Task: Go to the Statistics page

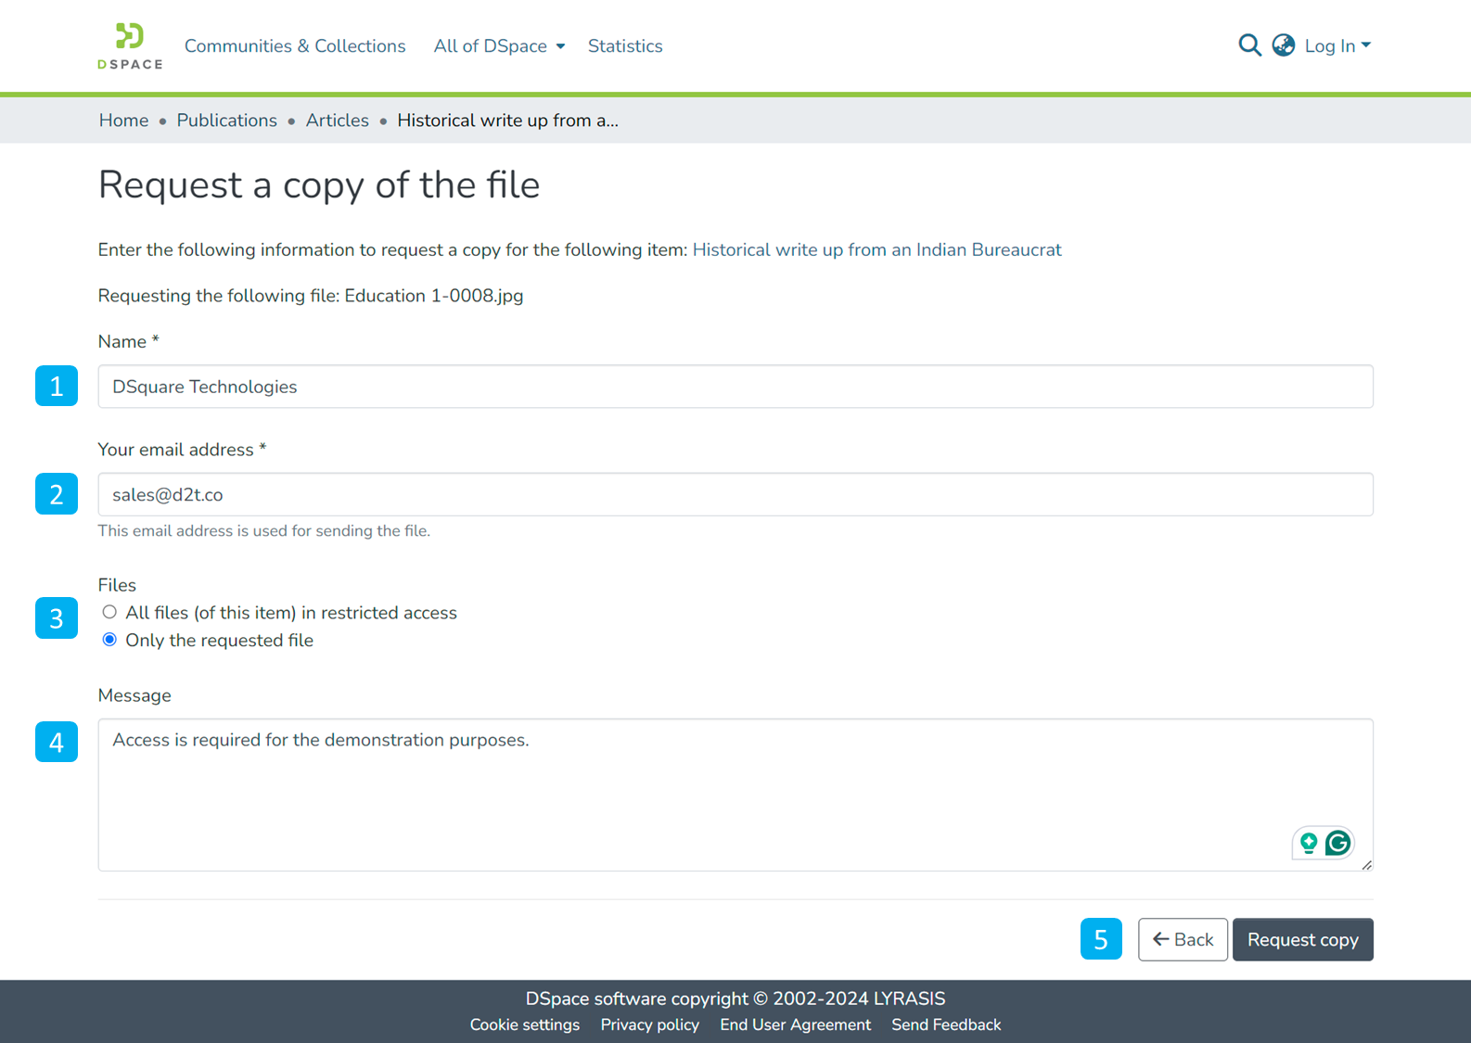Action: (x=624, y=46)
